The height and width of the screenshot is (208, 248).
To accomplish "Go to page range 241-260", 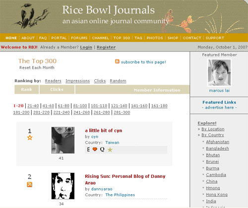I will point(82,112).
